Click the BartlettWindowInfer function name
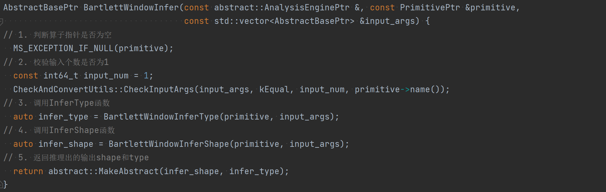The width and height of the screenshot is (606, 192). tap(131, 8)
